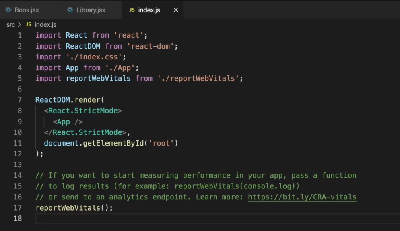Close the index.js tab
Screen dimensions: 400x231
tap(176, 10)
